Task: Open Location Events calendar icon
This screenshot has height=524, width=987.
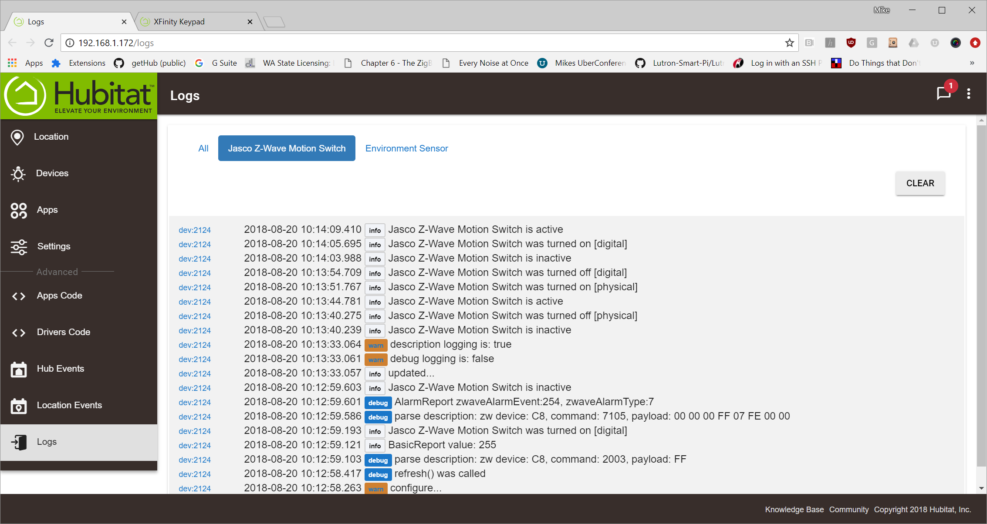Action: [x=19, y=406]
